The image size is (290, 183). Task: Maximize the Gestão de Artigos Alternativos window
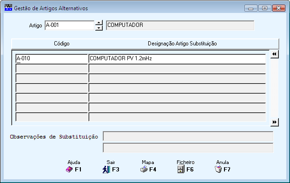click(x=264, y=8)
